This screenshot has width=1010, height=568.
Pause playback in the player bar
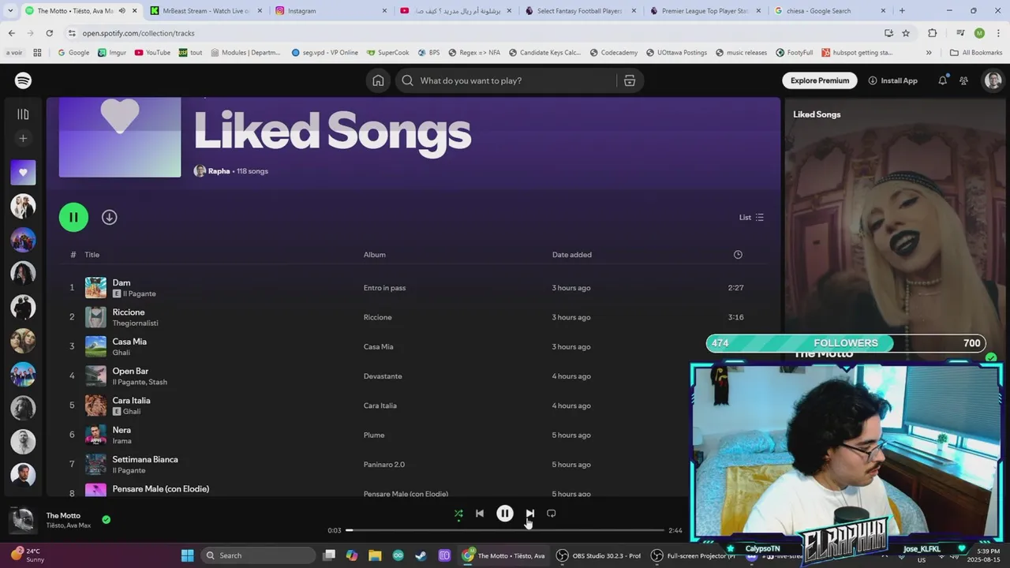coord(505,514)
